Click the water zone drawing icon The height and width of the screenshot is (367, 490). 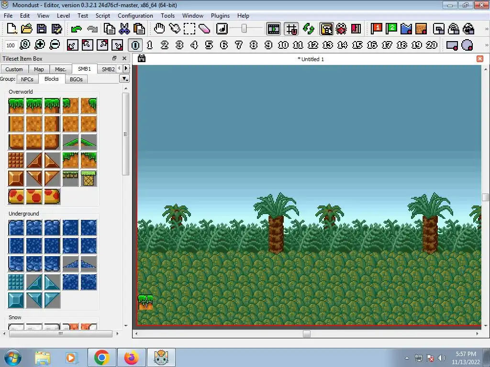(406, 29)
